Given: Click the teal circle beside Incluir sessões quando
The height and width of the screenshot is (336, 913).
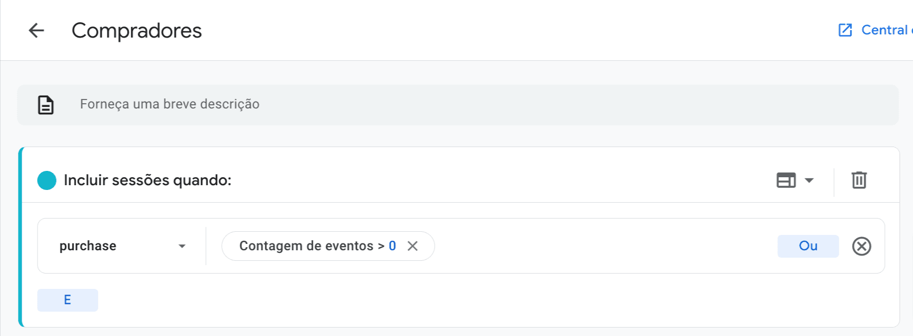Looking at the screenshot, I should pos(47,180).
